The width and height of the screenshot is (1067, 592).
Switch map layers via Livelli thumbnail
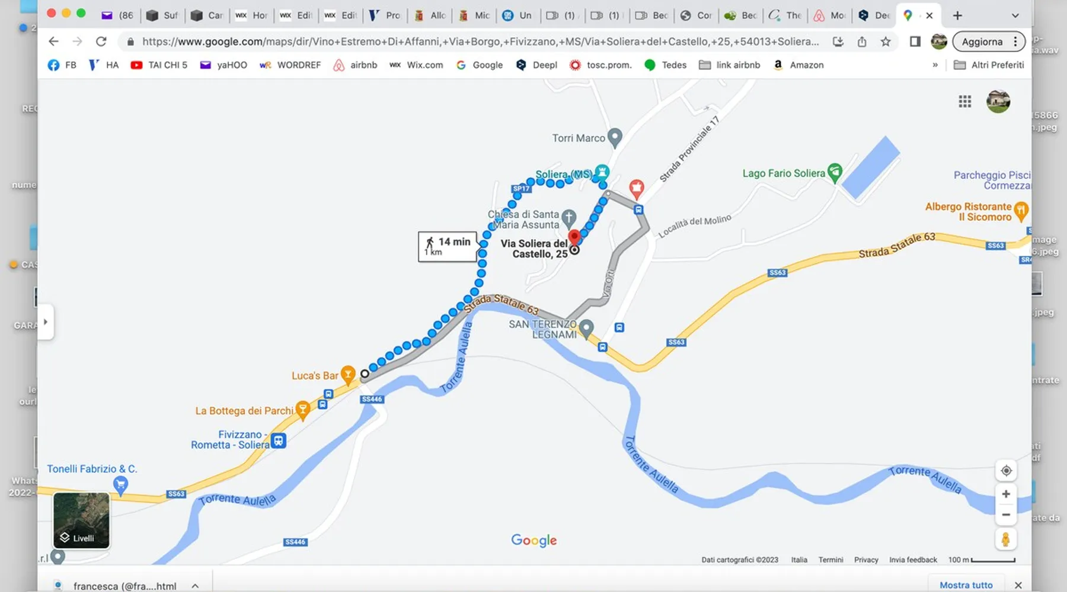[82, 521]
